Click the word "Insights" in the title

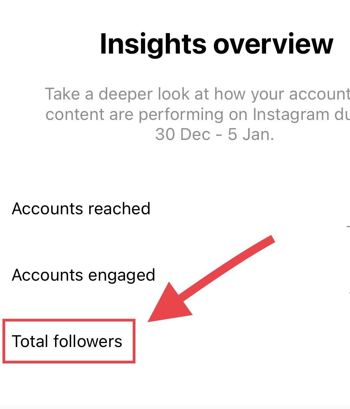[x=153, y=44]
